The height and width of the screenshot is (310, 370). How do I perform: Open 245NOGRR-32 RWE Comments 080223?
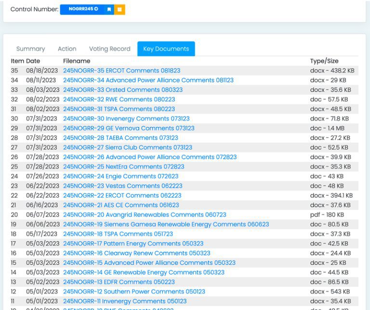click(119, 99)
